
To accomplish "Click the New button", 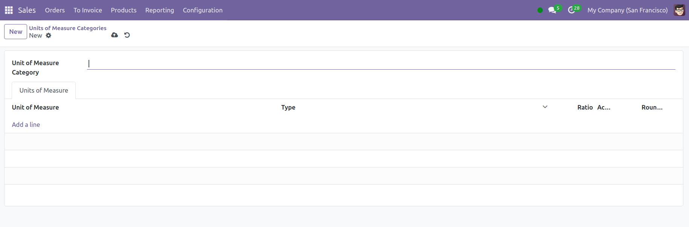I will click(15, 32).
